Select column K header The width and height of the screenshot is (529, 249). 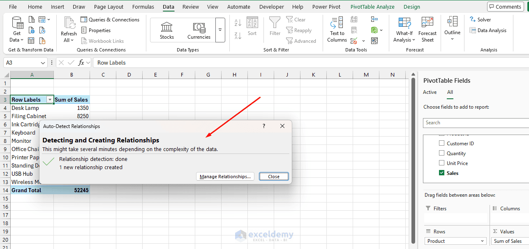[314, 74]
